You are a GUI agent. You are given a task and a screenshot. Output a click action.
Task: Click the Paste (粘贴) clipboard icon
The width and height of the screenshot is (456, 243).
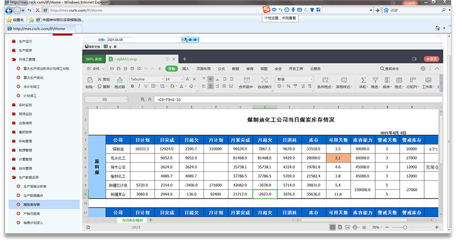tap(90, 80)
